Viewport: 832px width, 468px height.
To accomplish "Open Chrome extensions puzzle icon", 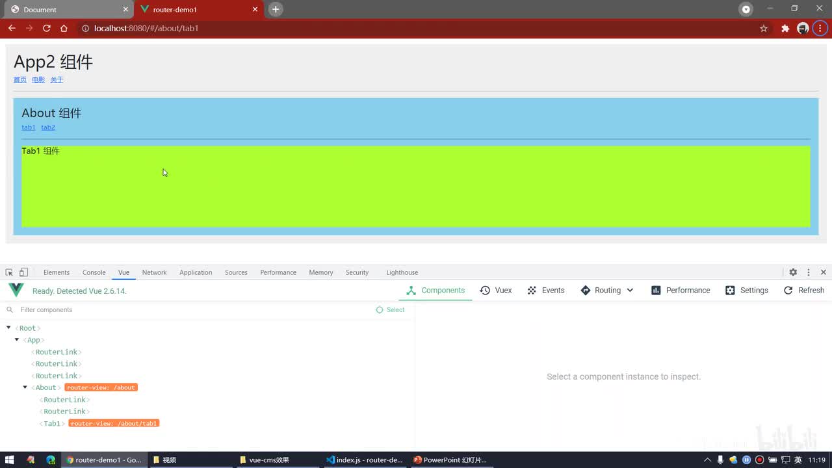I will [x=785, y=29].
